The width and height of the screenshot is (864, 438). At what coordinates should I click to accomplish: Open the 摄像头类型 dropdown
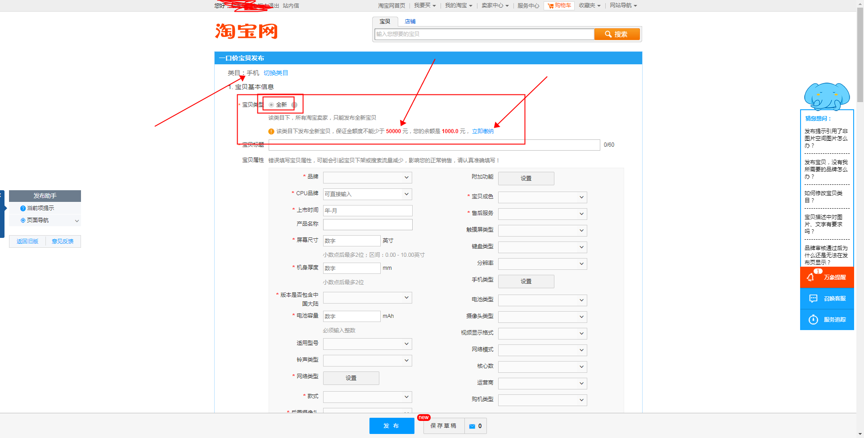pos(543,317)
